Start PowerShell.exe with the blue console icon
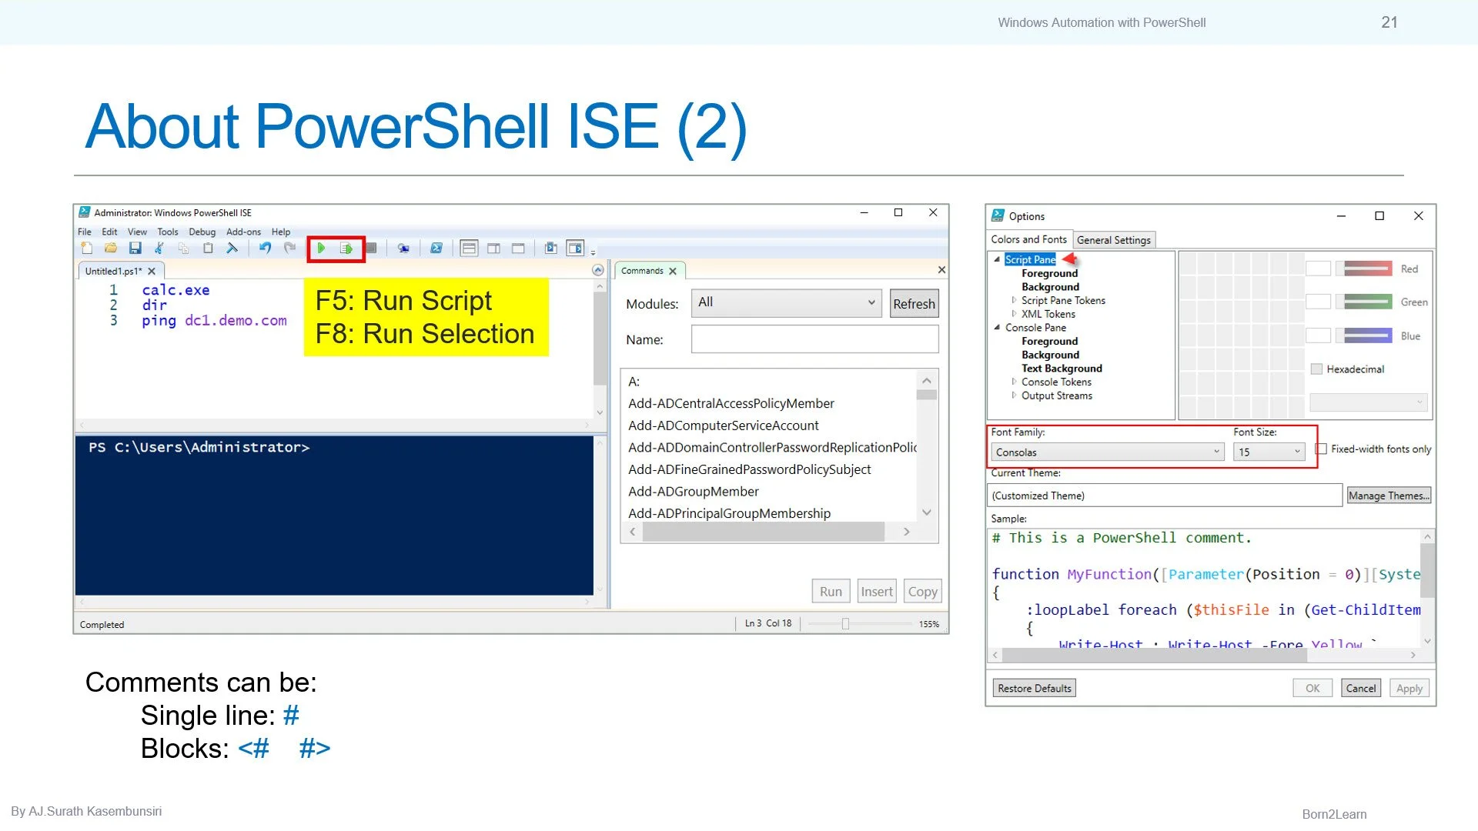Viewport: 1478px width, 831px height. coord(436,248)
